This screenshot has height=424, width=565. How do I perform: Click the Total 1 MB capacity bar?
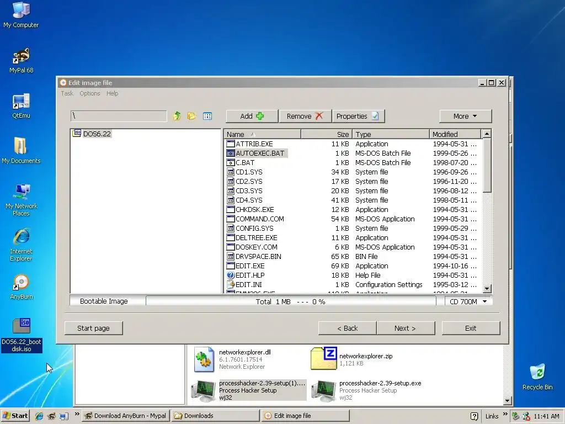(x=291, y=301)
